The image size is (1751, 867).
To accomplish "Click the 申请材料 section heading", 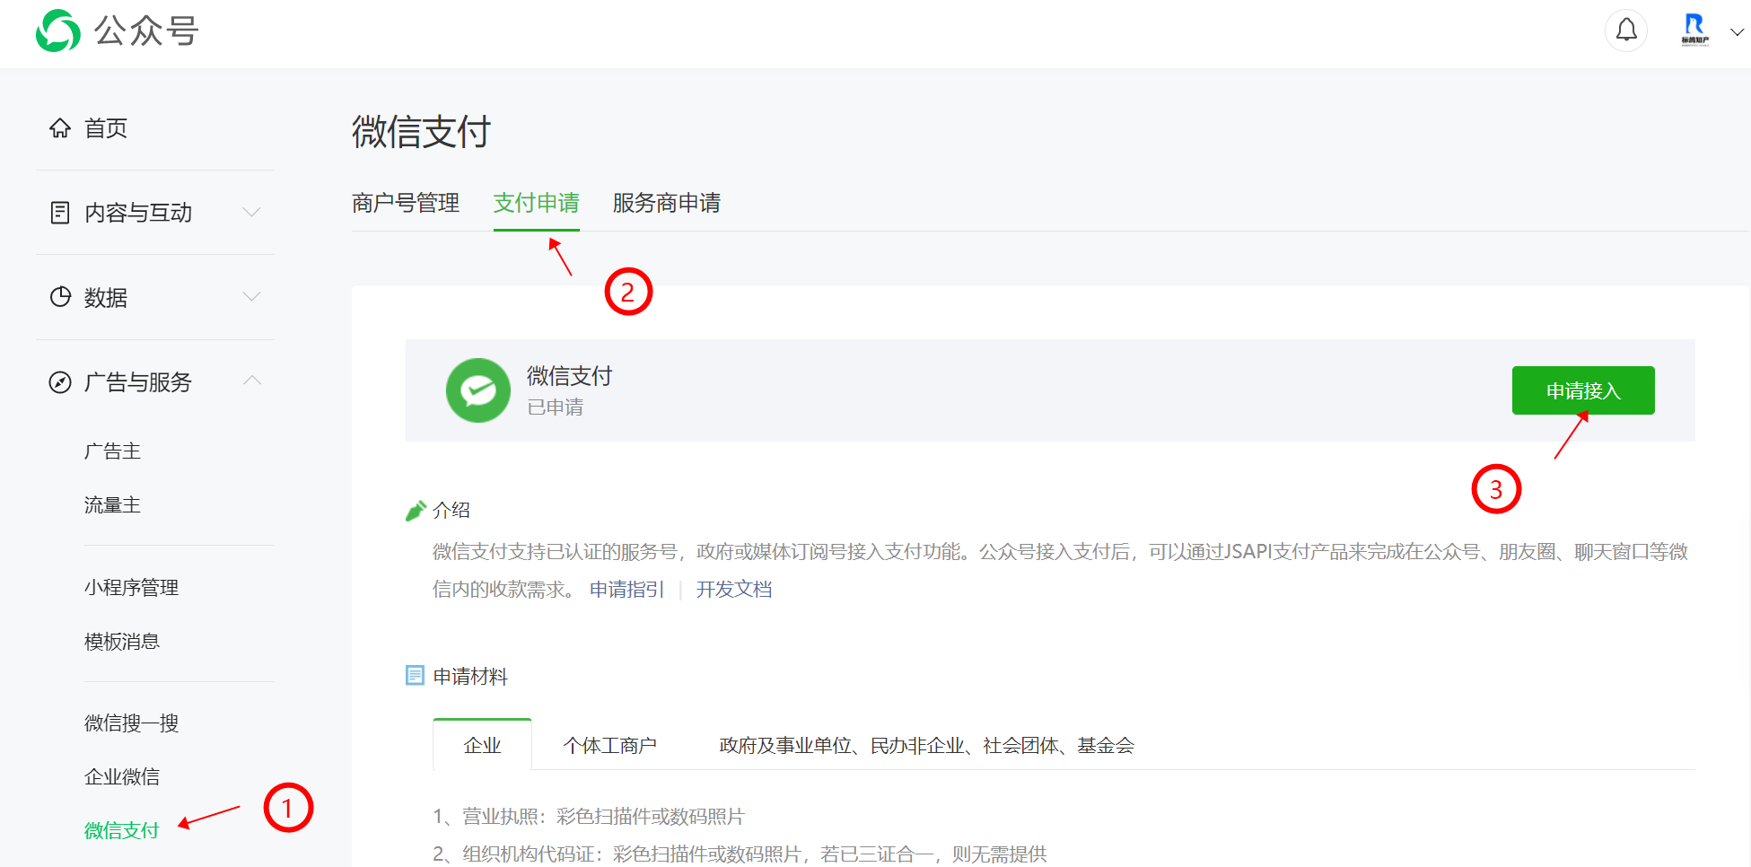I will [x=470, y=677].
